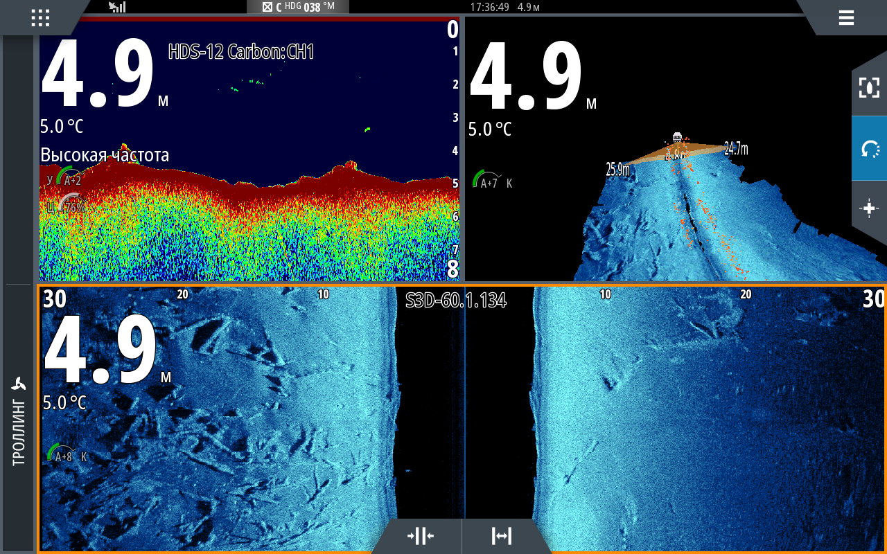This screenshot has width=887, height=554.
Task: Click the trolling propeller icon in sidebar
Action: (x=19, y=384)
